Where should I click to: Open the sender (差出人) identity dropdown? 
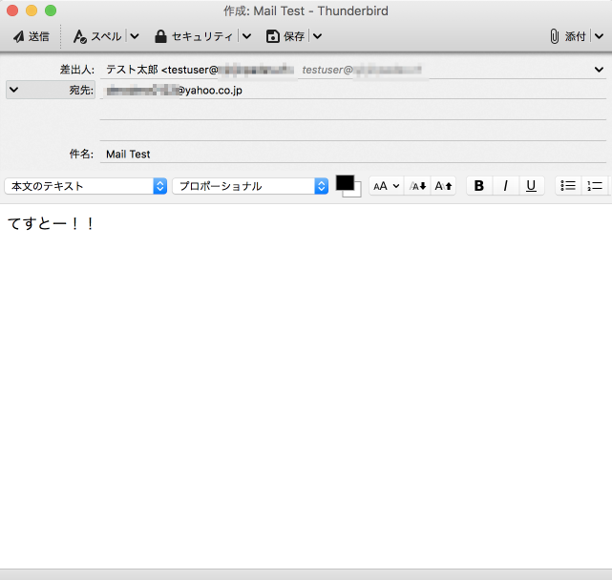pyautogui.click(x=600, y=70)
